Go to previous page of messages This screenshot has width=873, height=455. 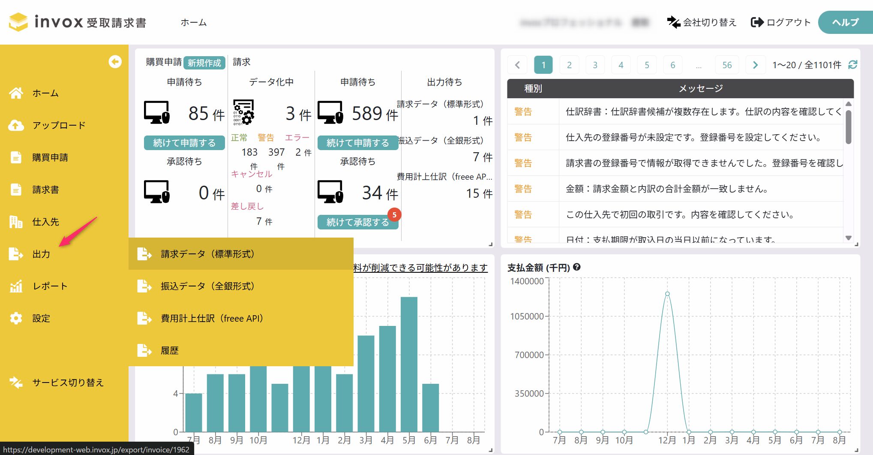517,65
